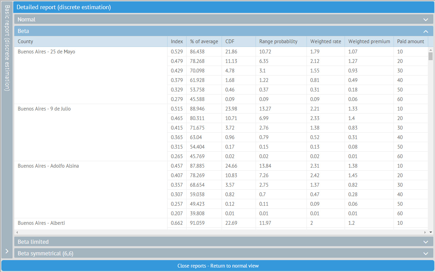Sort by the CDF column header

[x=239, y=41]
